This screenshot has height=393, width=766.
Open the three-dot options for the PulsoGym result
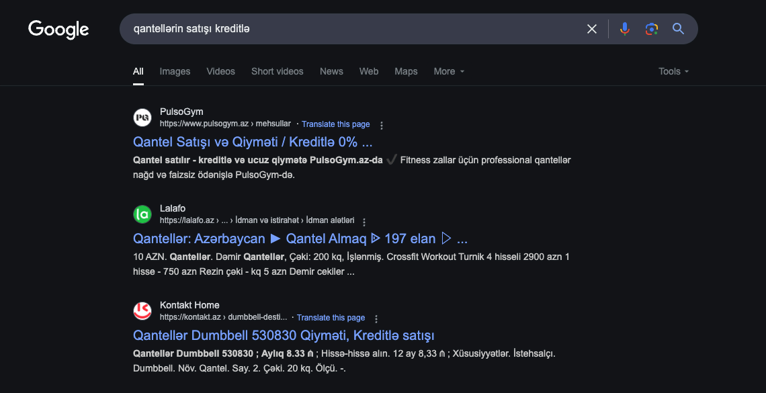(x=382, y=125)
